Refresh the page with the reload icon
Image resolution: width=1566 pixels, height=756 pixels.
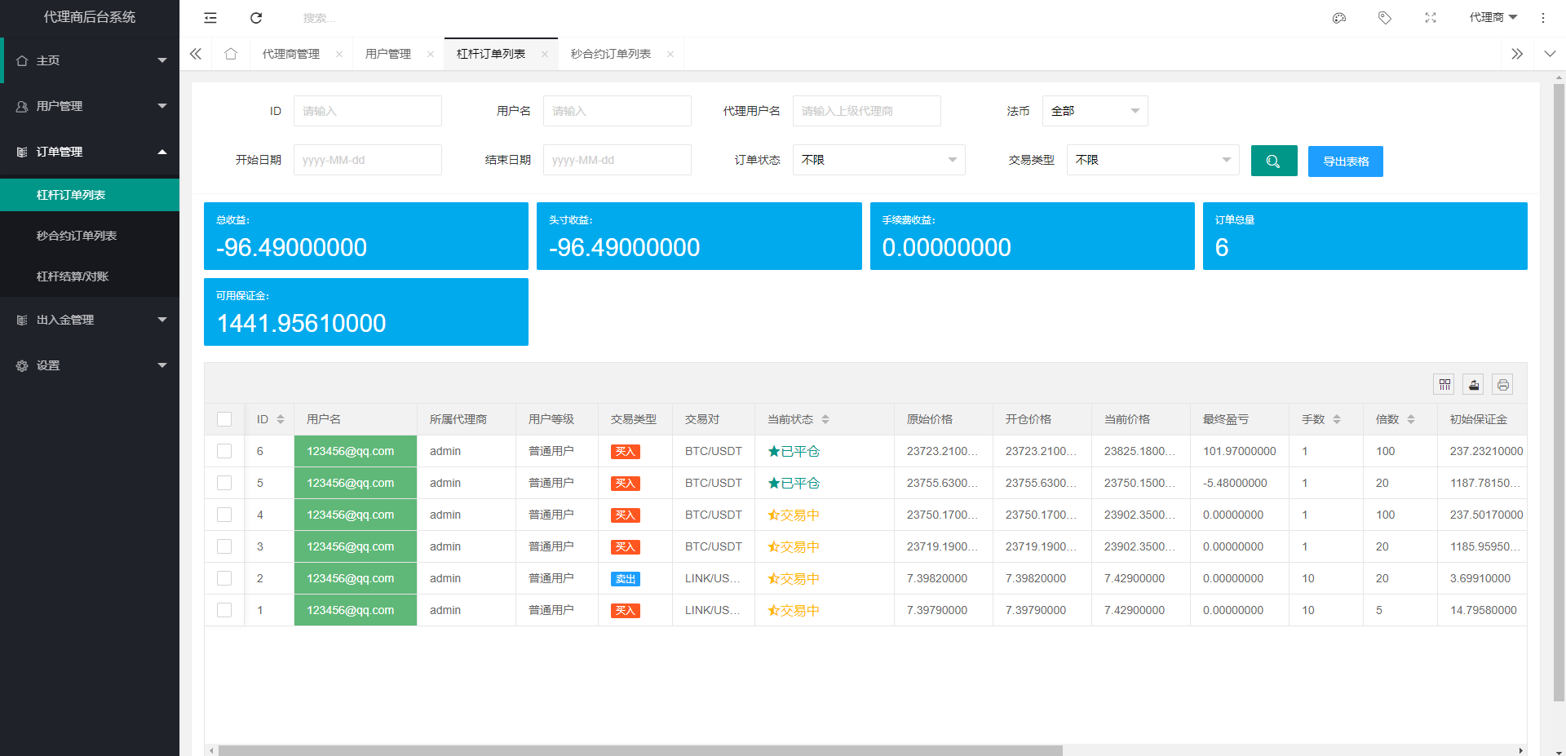[x=256, y=18]
